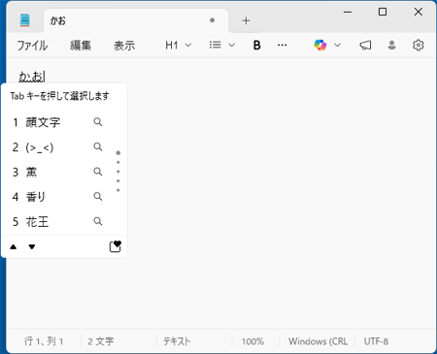This screenshot has height=354, width=437.
Task: Open the 表示 menu
Action: tap(124, 46)
